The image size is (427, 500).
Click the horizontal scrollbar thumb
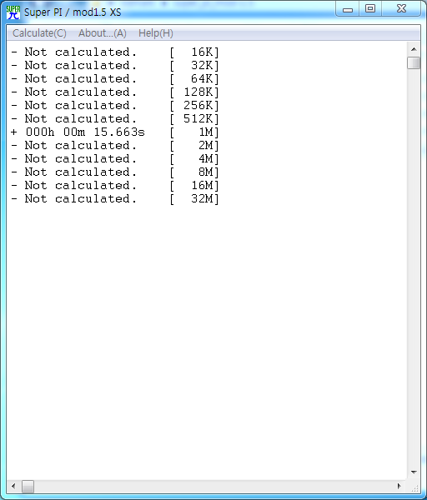click(x=28, y=487)
